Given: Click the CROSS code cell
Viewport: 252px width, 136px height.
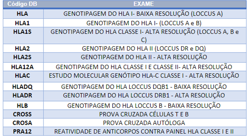Looking at the screenshot, I should click(x=22, y=114).
